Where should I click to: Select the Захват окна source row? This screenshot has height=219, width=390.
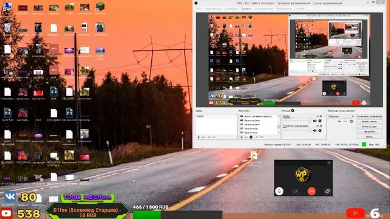(258, 133)
